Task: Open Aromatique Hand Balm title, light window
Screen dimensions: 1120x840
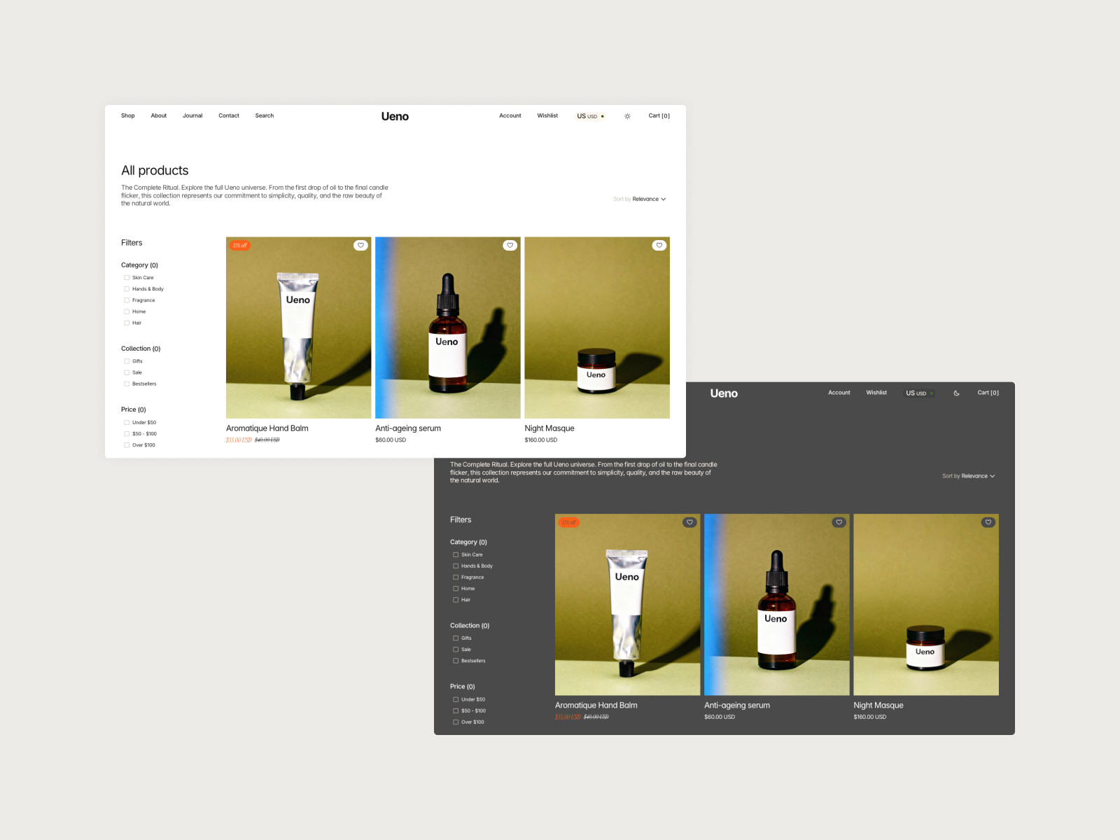Action: click(267, 428)
